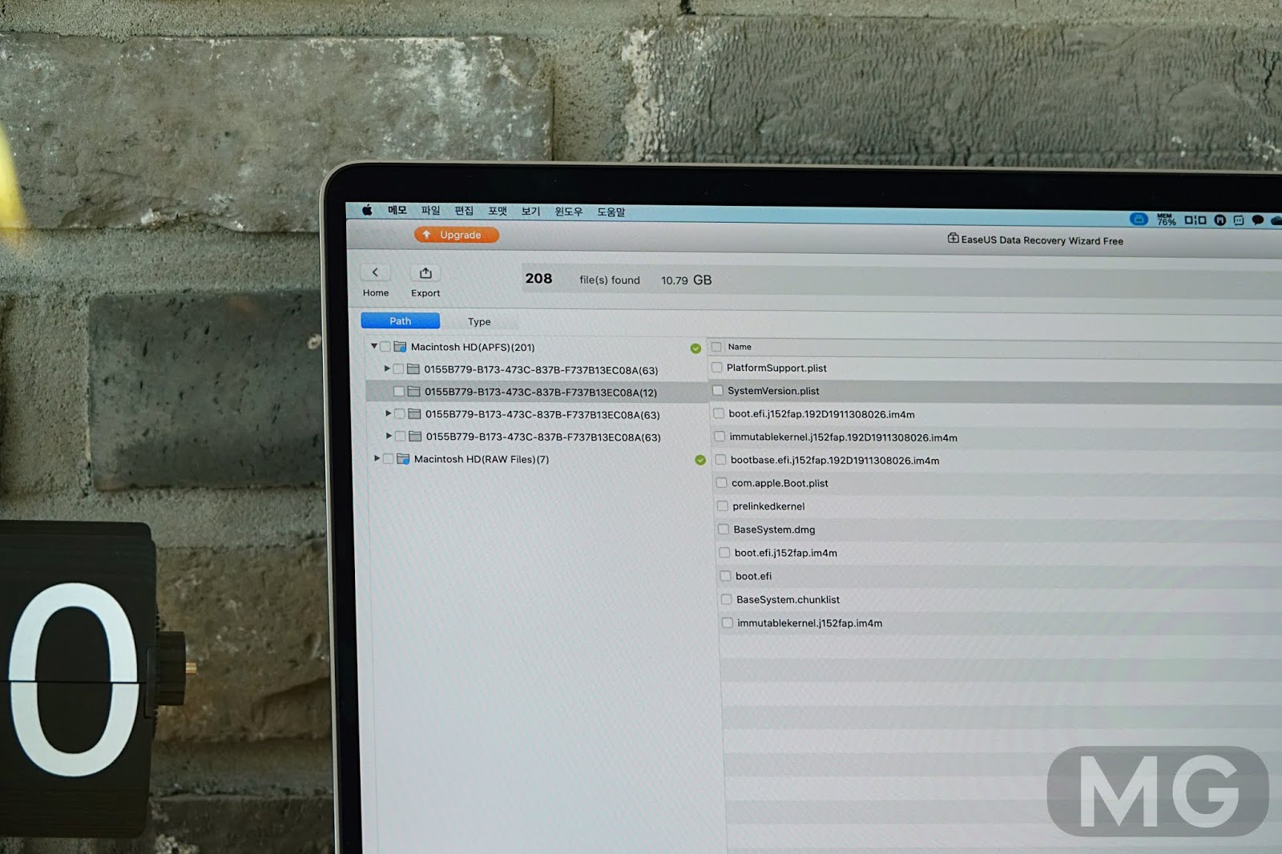Viewport: 1282px width, 854px height.
Task: Select the PlatformSupport.plist checkbox
Action: click(717, 368)
